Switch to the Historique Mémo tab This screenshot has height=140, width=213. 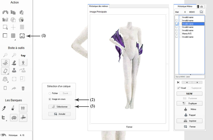pyautogui.click(x=185, y=6)
